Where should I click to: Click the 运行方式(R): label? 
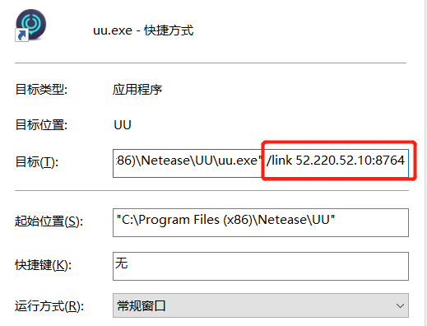(x=49, y=306)
